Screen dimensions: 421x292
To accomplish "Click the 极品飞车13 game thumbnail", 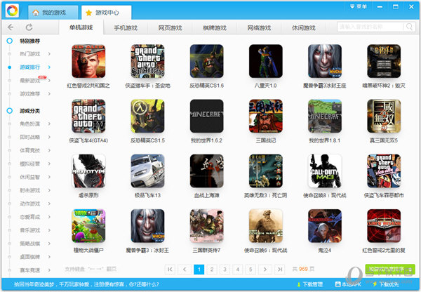I will pos(147,171).
